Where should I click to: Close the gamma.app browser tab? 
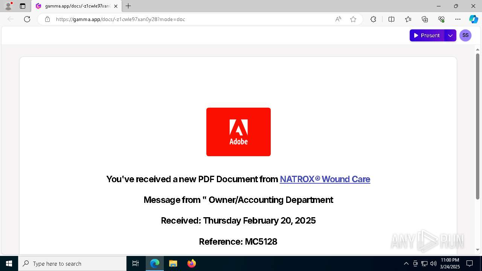[116, 6]
